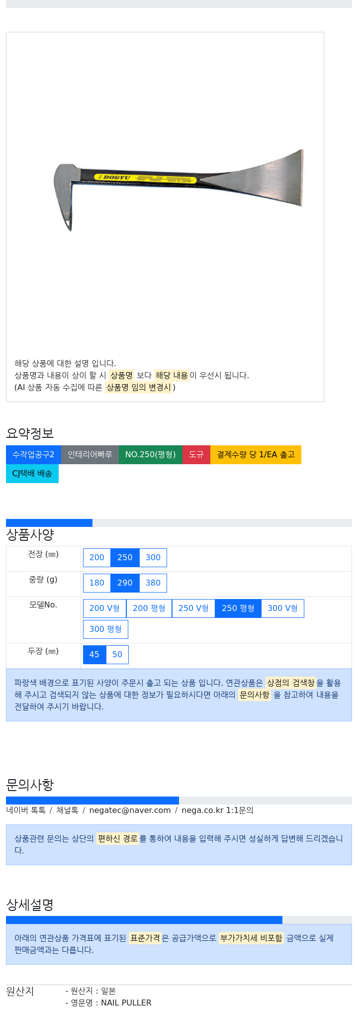Open the nega.co.kr 1:1문의 link

point(217,810)
